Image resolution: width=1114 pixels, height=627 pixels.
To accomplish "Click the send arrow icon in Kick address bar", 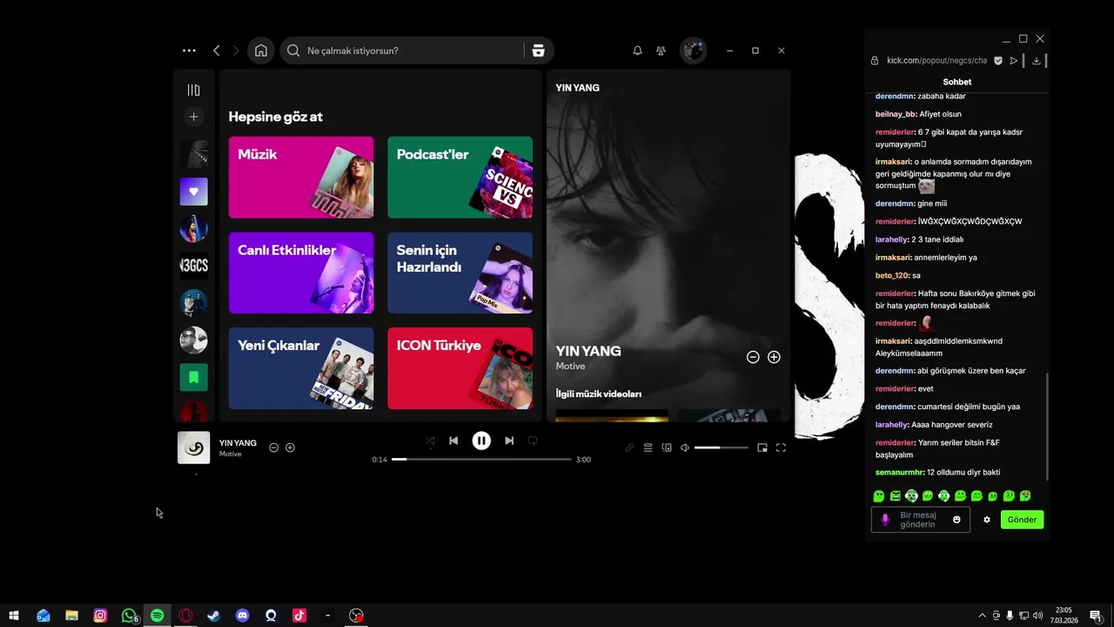I will (x=1014, y=61).
